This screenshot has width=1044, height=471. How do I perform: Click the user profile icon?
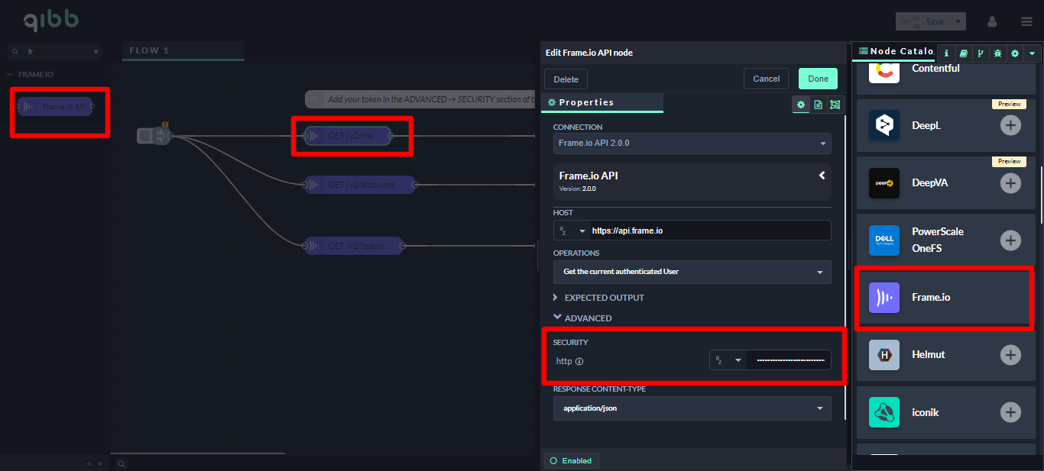tap(992, 21)
